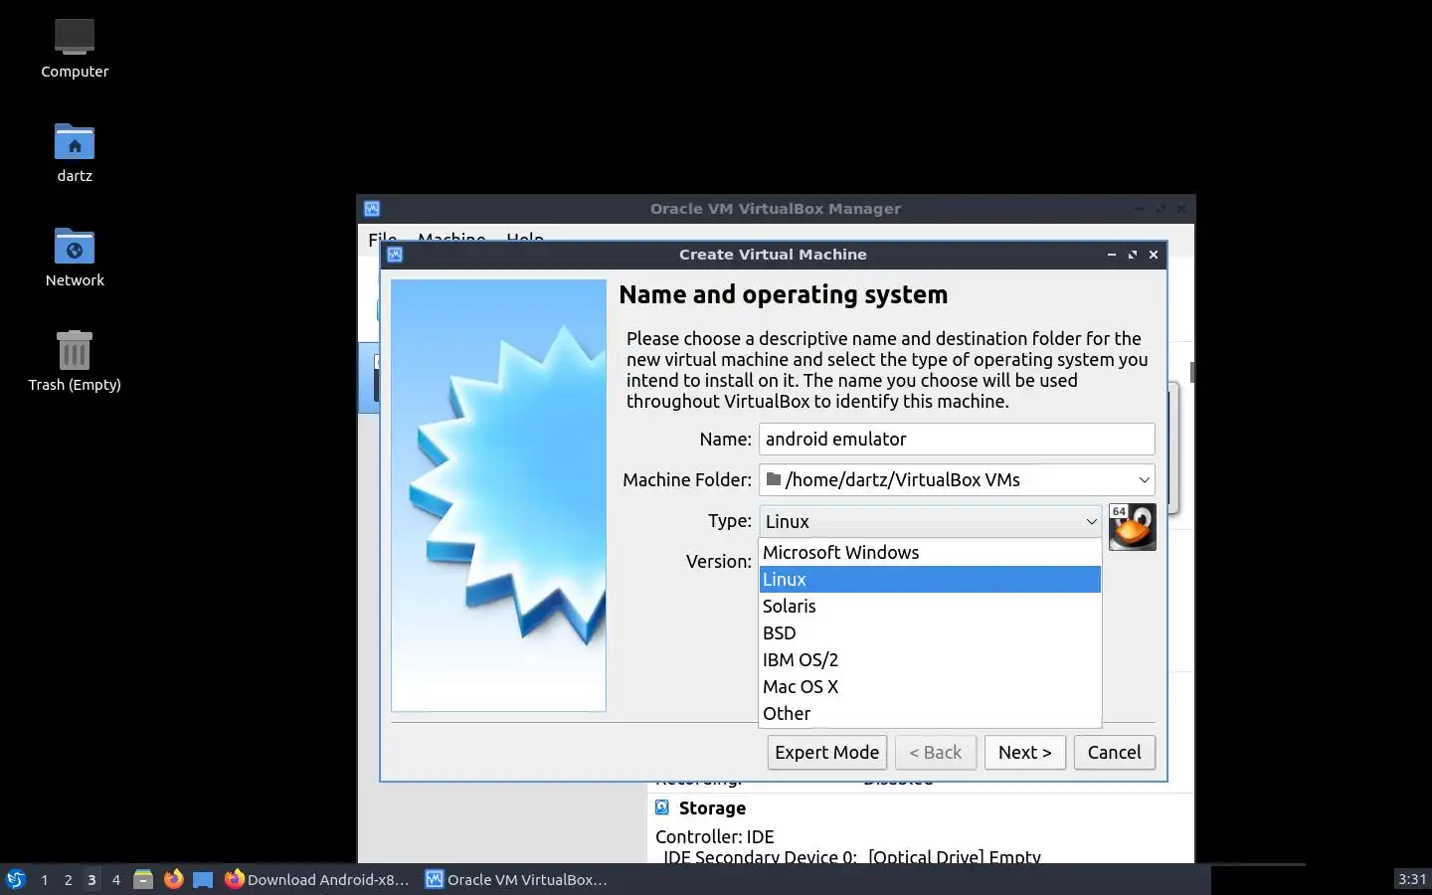Screen dimensions: 1432x895
Task: Click the Storage section icon in VirtualBox Manager
Action: (x=662, y=807)
